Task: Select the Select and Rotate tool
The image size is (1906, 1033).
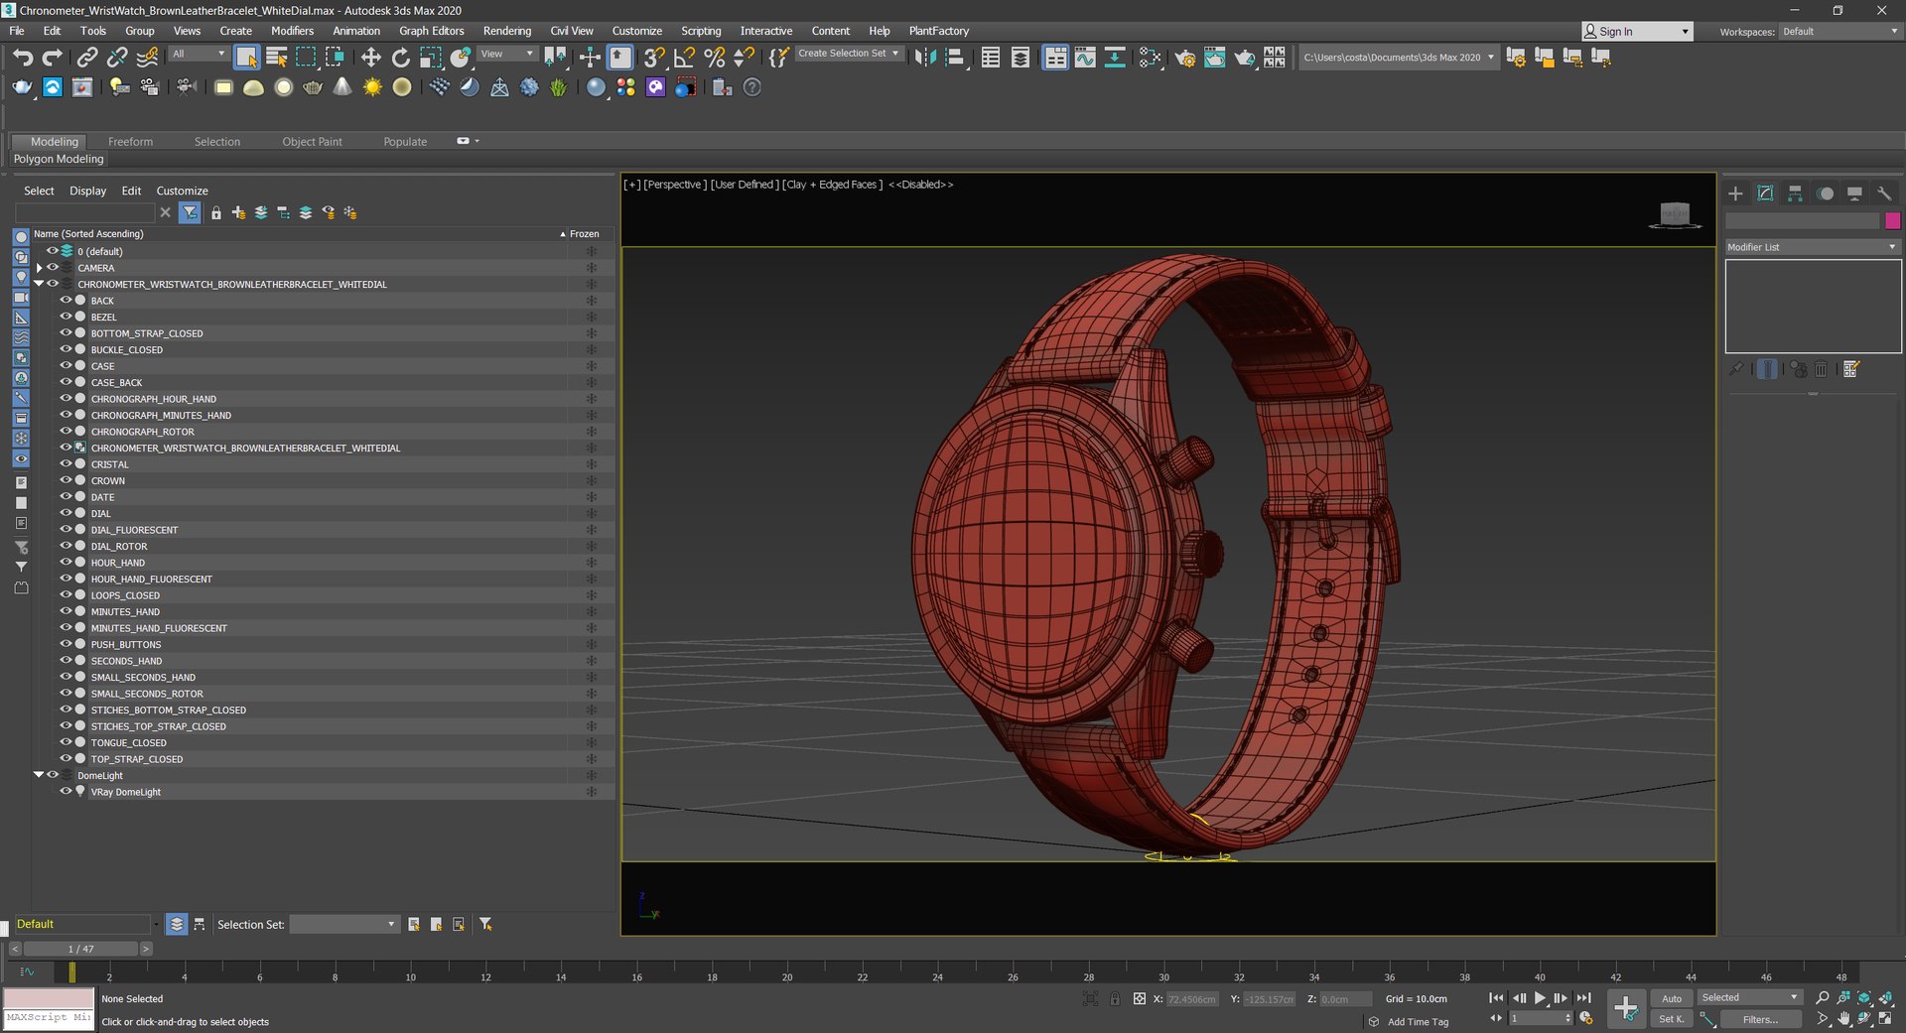Action: (x=400, y=58)
